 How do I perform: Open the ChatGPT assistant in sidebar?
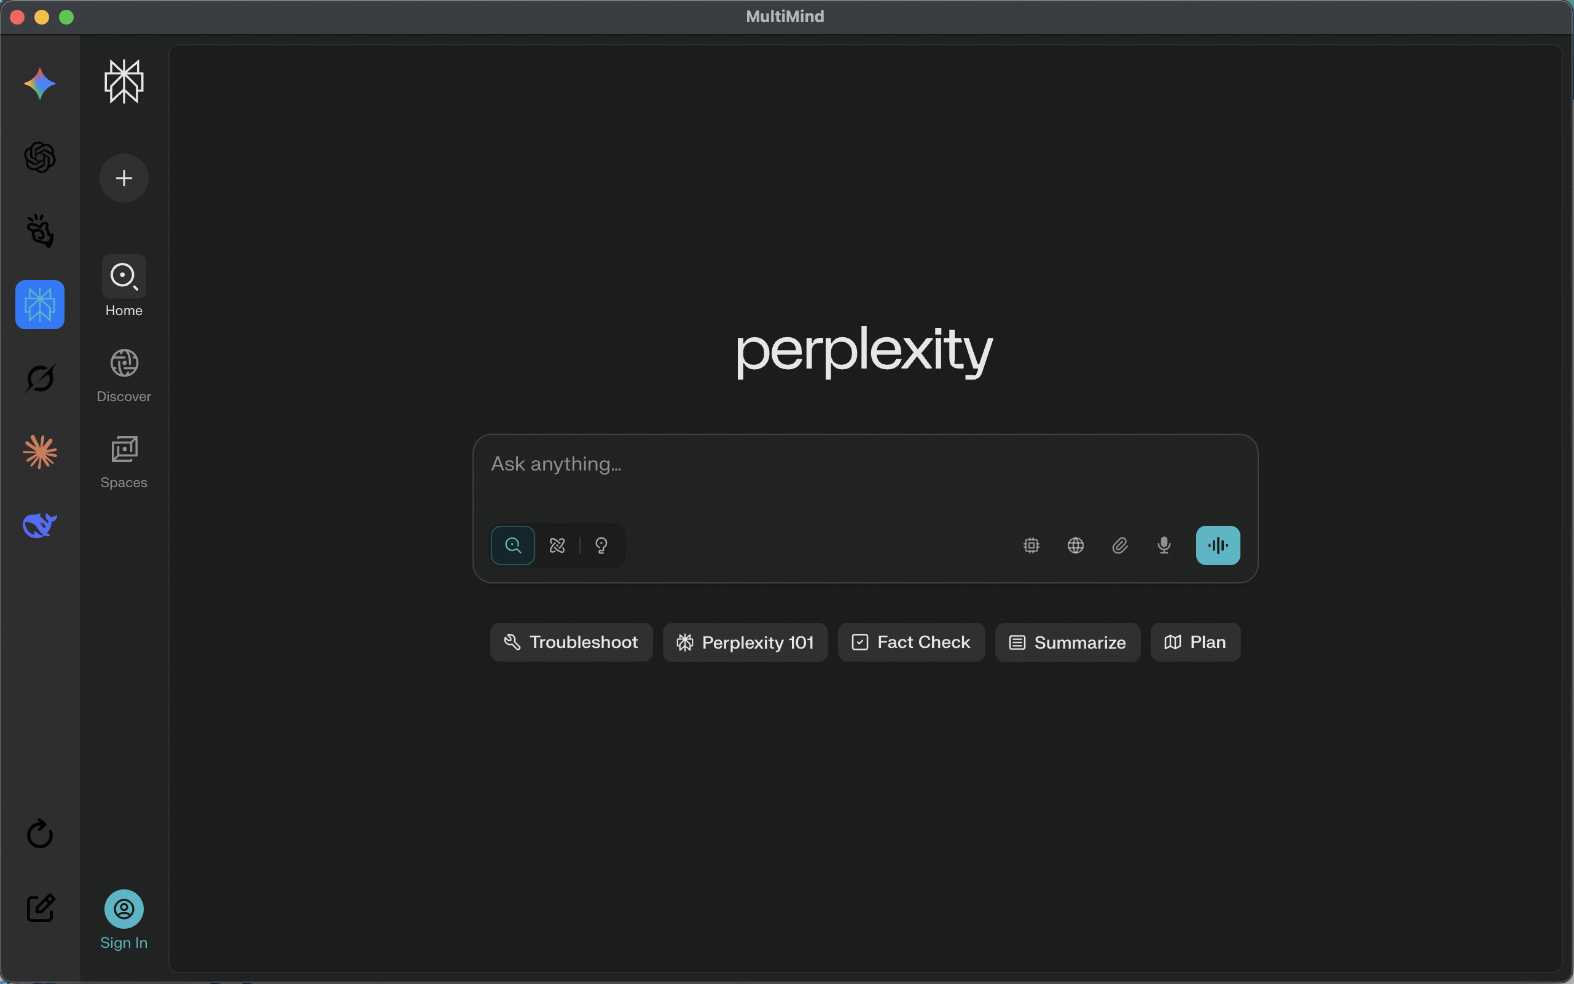40,157
